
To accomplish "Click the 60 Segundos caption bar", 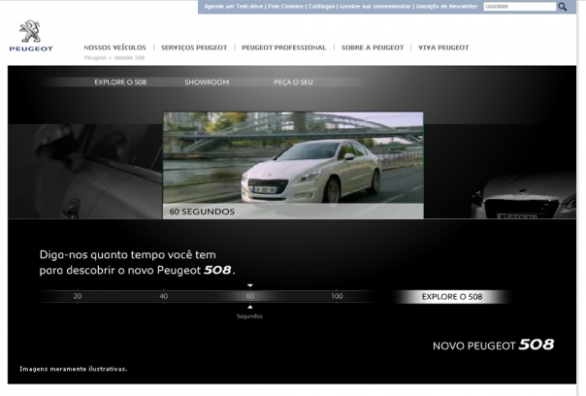I will pos(293,212).
